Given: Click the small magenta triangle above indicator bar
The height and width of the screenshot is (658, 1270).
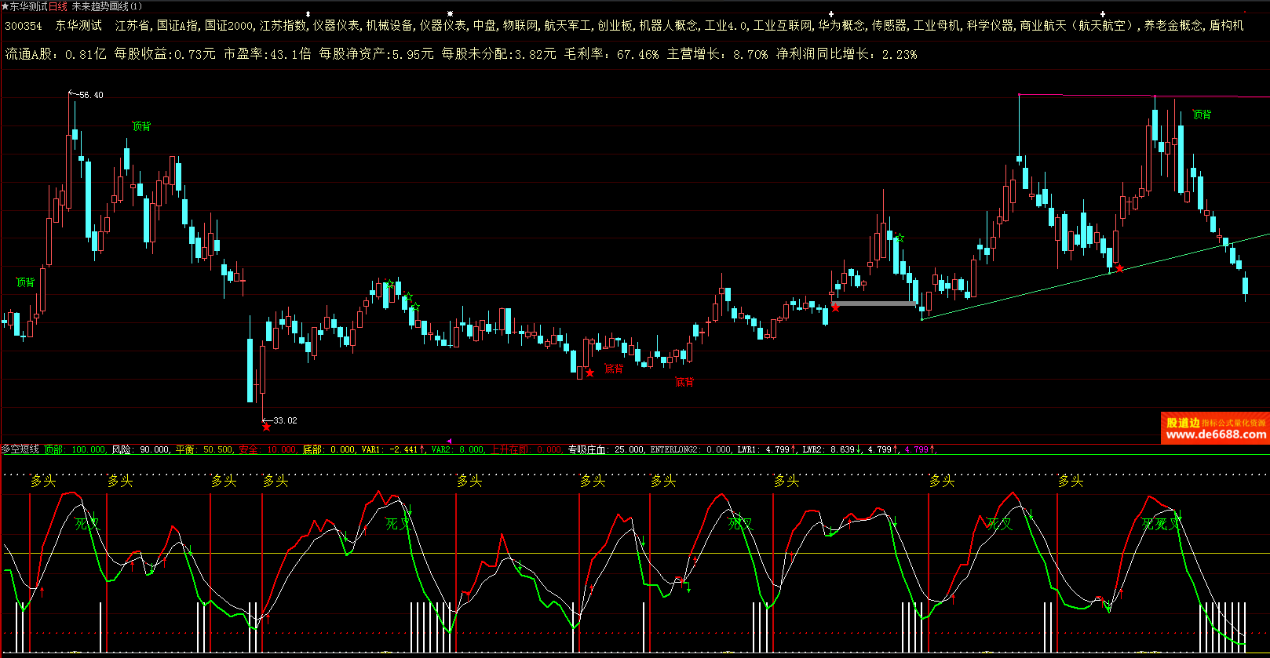Looking at the screenshot, I should tap(449, 442).
